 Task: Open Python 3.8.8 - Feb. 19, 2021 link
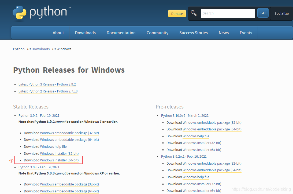39,167
